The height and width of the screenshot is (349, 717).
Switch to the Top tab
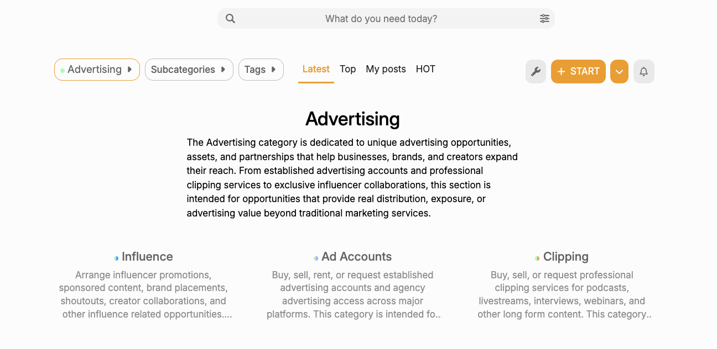point(347,69)
